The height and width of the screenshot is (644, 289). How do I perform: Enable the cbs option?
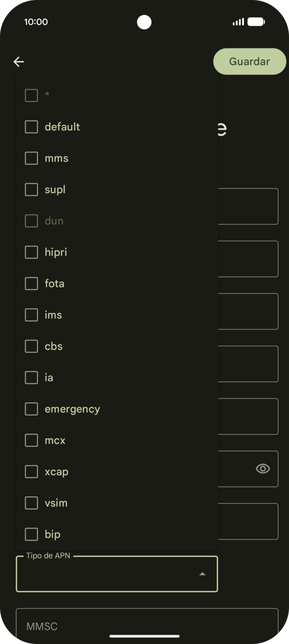(x=31, y=346)
